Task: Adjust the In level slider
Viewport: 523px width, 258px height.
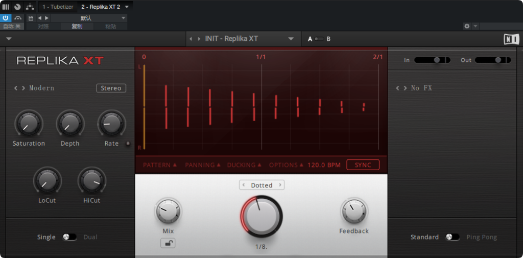Action: pos(432,60)
